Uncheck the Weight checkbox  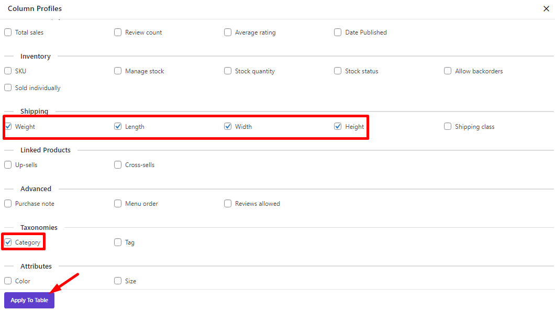pyautogui.click(x=8, y=126)
